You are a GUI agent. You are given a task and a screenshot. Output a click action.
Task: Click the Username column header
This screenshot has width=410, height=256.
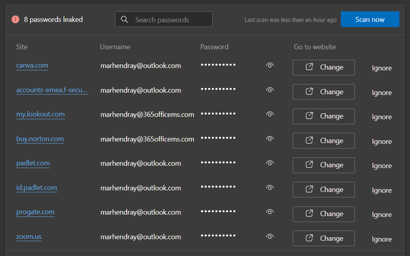pyautogui.click(x=115, y=47)
